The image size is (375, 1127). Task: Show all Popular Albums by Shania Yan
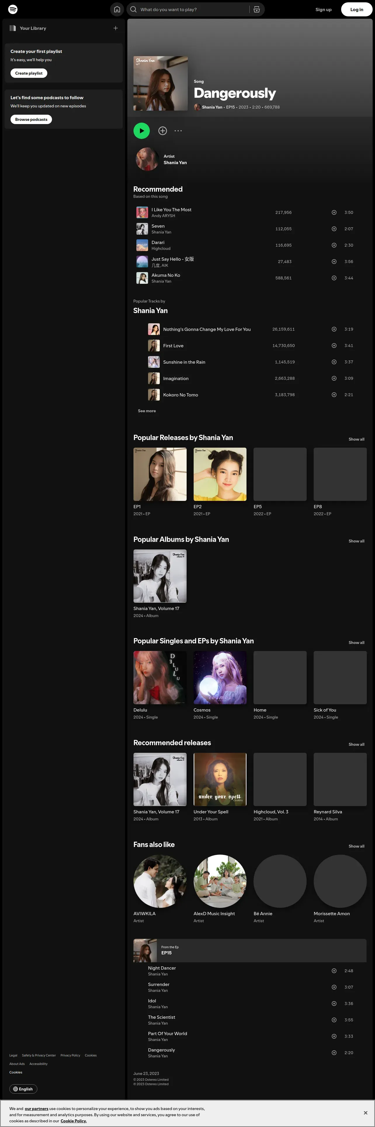coord(356,541)
